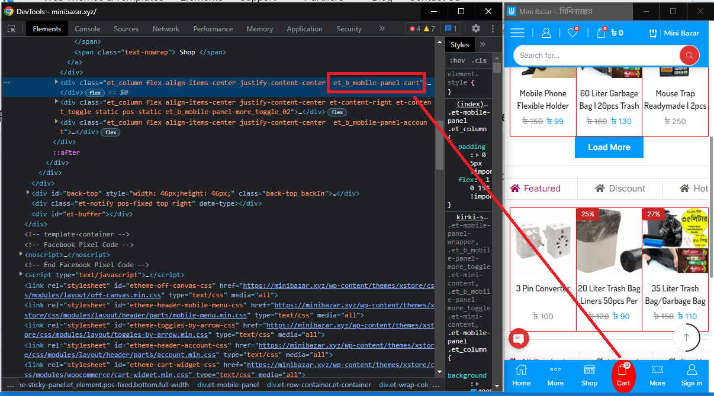Click the ::after pseudo-element row
Screen dimensions: 714x396
click(x=66, y=152)
